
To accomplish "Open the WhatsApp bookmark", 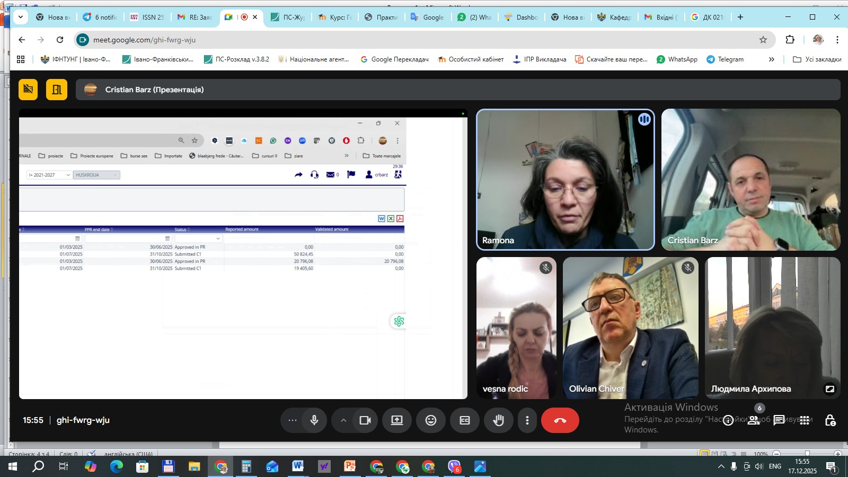I will click(677, 59).
